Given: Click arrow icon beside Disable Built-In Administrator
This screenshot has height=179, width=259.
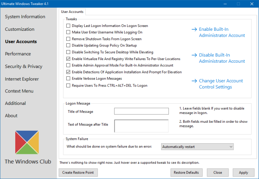Looking at the screenshot, I should (194, 55).
